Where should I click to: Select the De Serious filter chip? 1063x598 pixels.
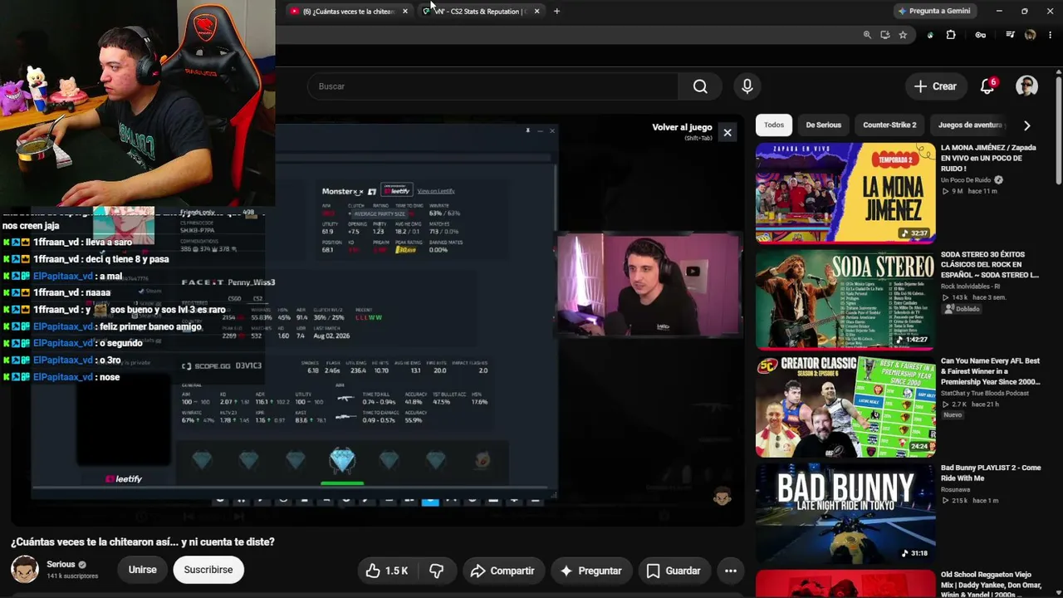(x=824, y=125)
